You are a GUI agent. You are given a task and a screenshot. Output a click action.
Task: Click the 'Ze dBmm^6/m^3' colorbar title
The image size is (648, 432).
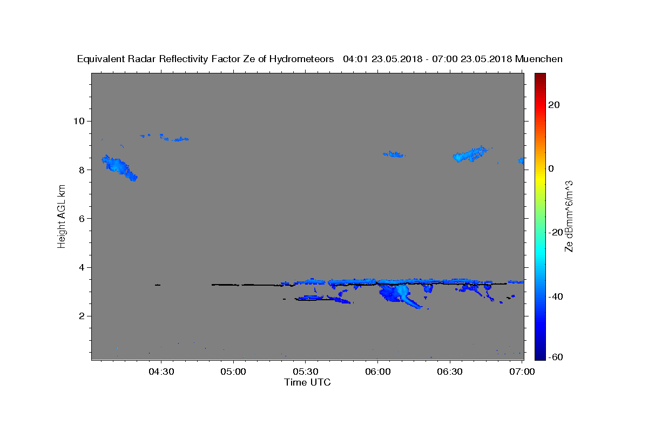[569, 217]
